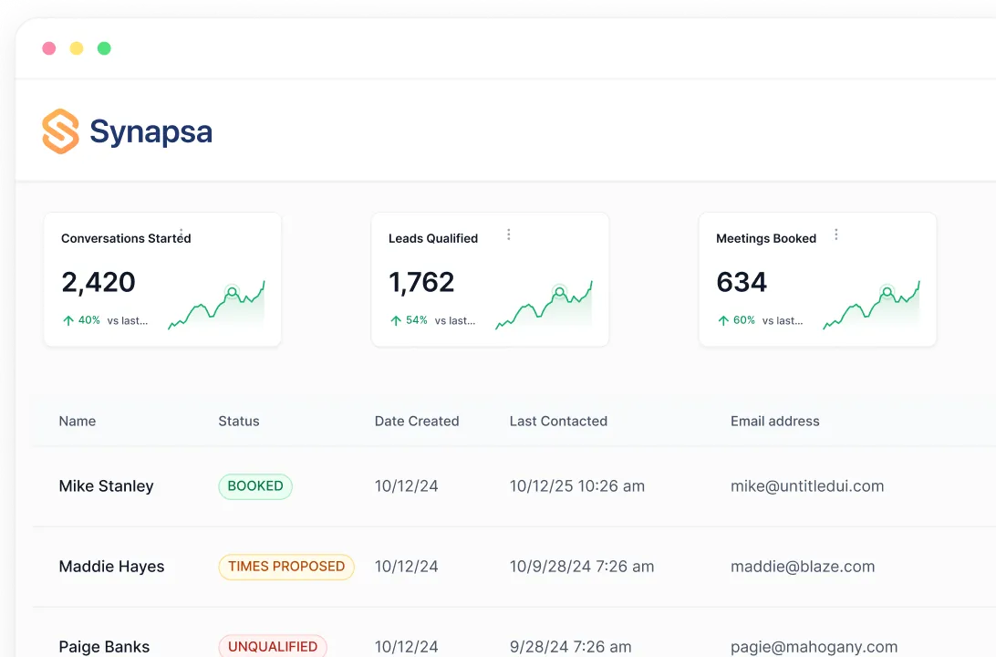
Task: Click the TIMES PROPOSED badge for Maddie Hayes
Action: pos(286,567)
